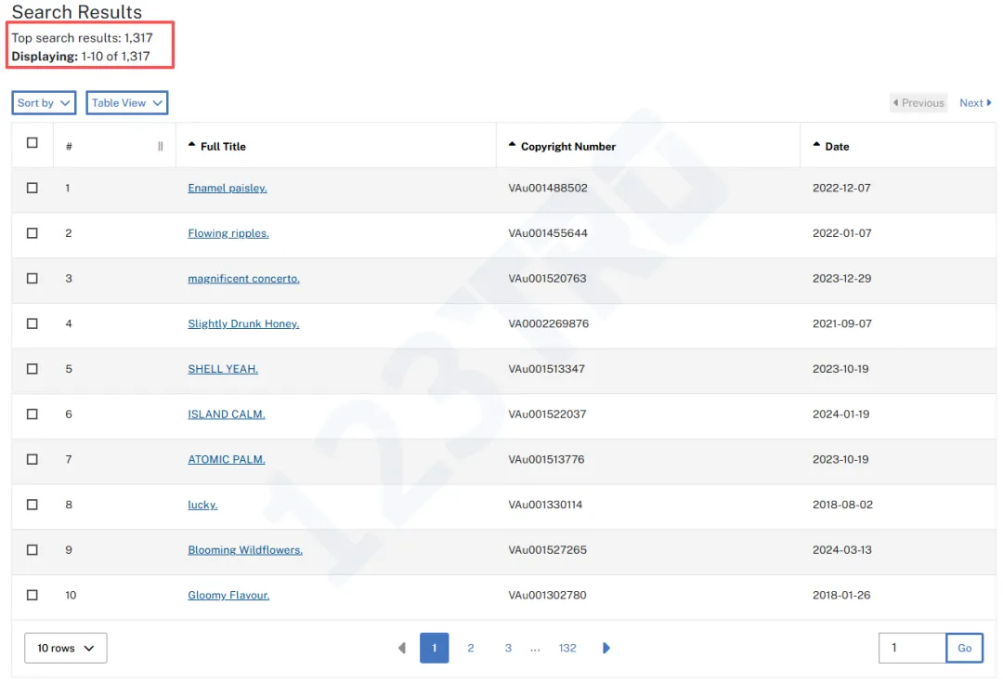The width and height of the screenshot is (1003, 684).
Task: Click date 2024-03-13
Action: [x=841, y=550]
